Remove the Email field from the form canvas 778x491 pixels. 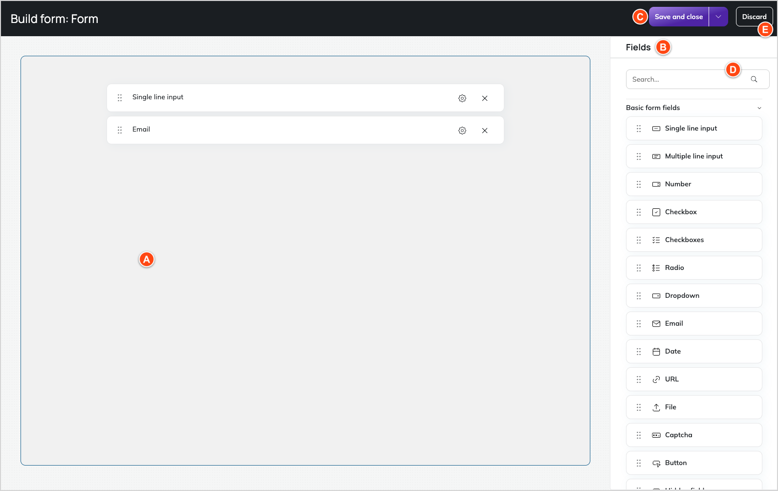485,131
